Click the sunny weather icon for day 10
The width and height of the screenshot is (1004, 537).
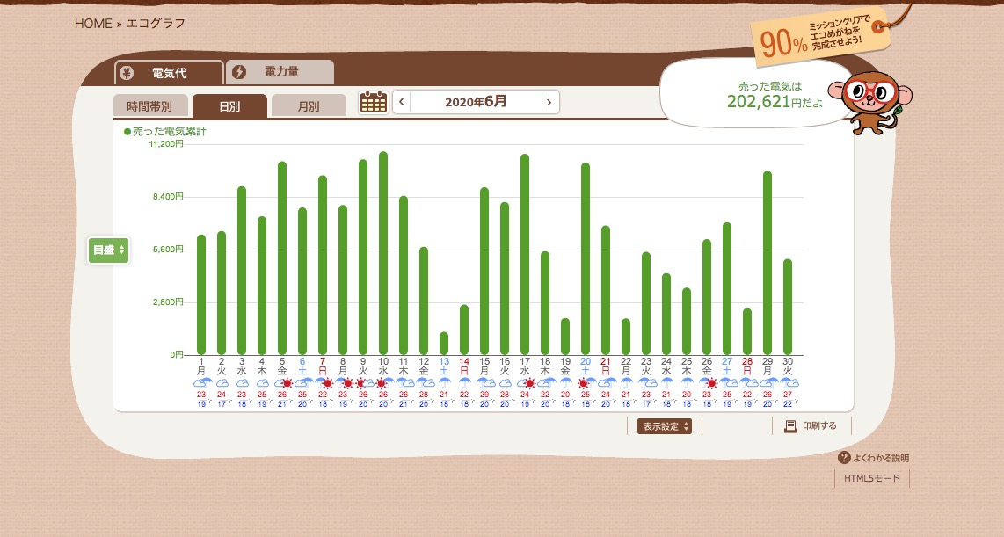point(383,382)
